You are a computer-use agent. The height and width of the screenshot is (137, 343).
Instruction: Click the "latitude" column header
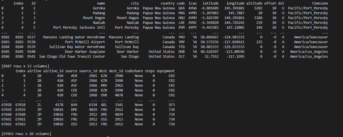click(210, 3)
